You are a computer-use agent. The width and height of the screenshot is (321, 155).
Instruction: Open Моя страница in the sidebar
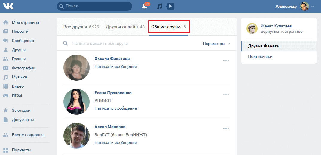[x=25, y=22]
